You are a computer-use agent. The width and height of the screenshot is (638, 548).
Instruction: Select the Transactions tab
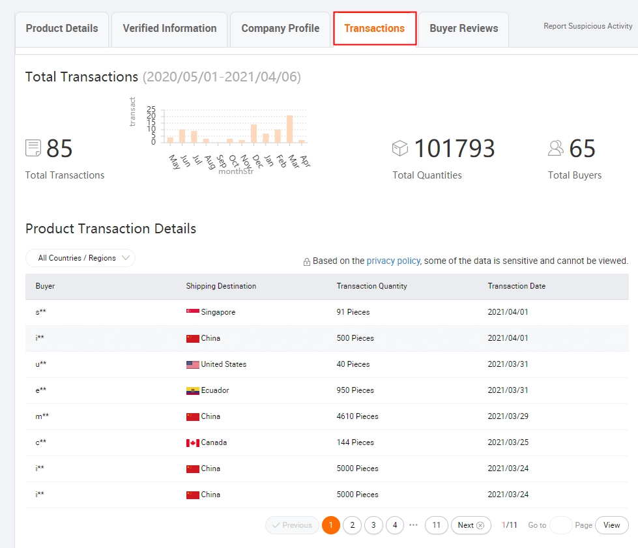pos(375,29)
